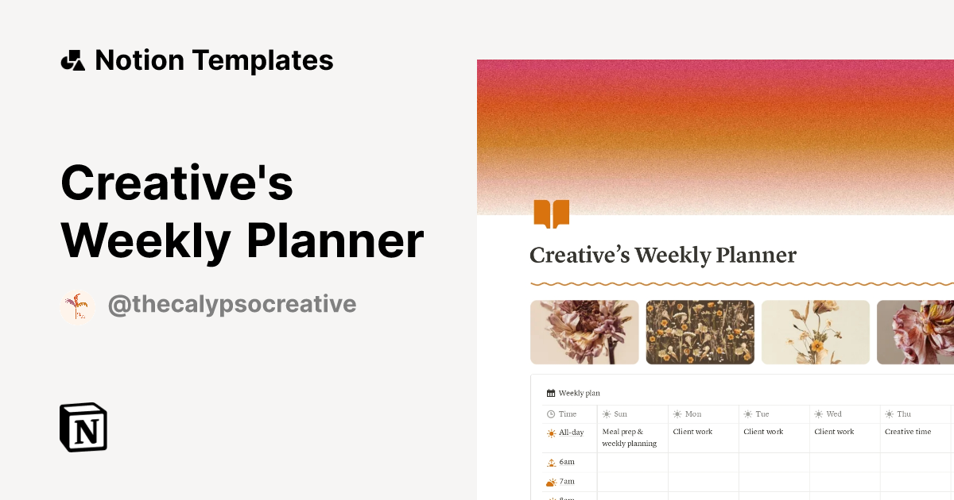Screen dimensions: 954x500
Task: Click the creator avatar image
Action: pos(78,304)
